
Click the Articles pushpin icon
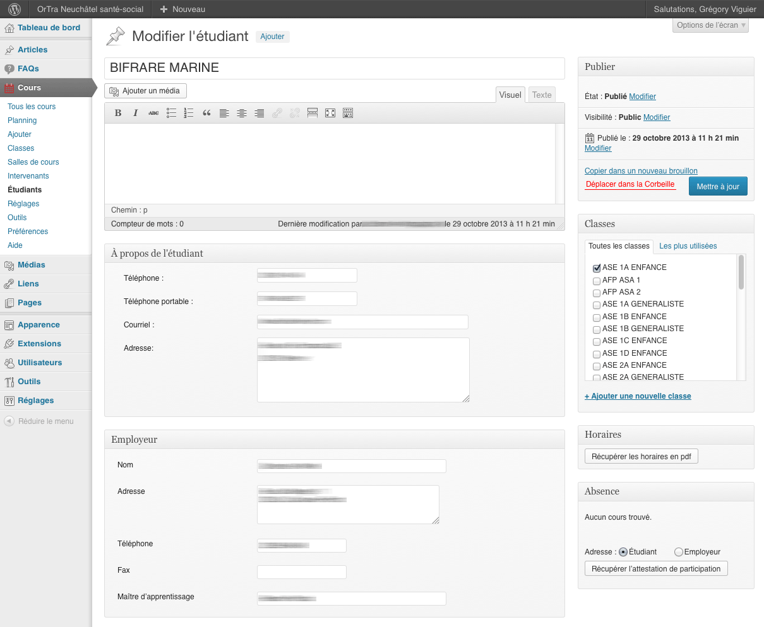9,50
